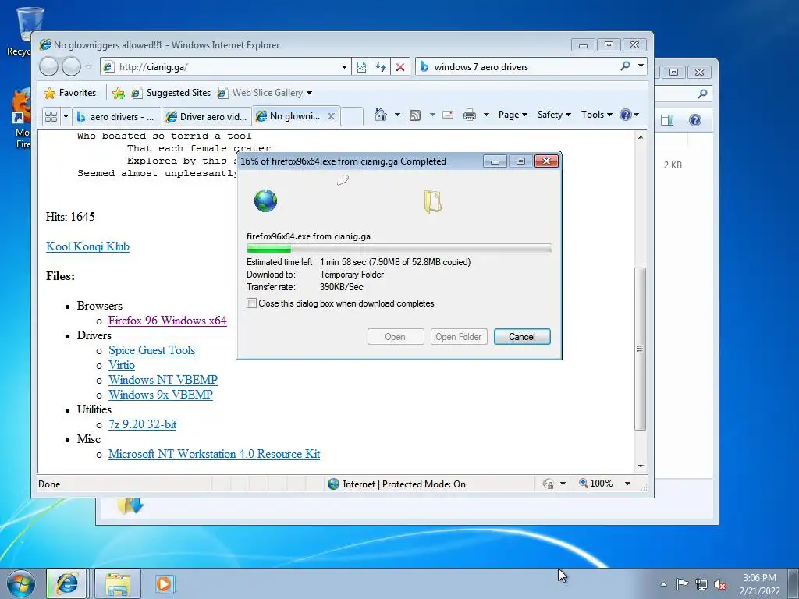Click the Refresh icon in address bar
The image size is (799, 599).
click(381, 67)
